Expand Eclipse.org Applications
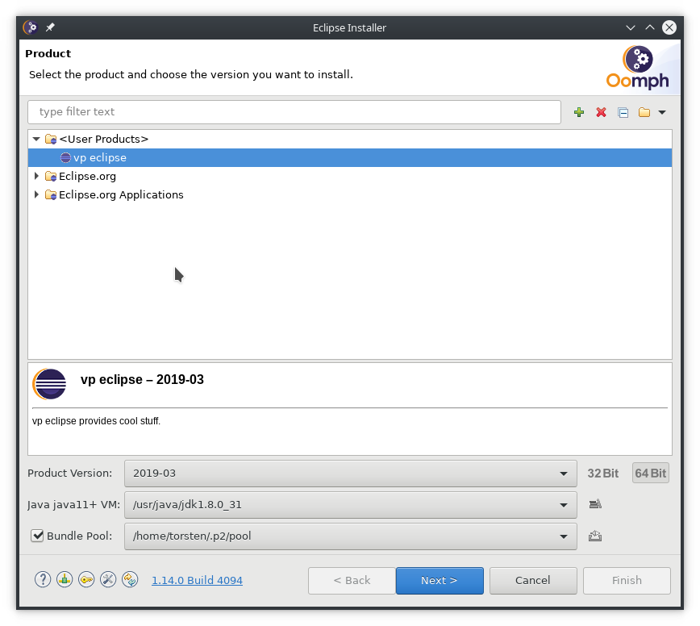Viewport: 700px width, 626px height. 35,194
